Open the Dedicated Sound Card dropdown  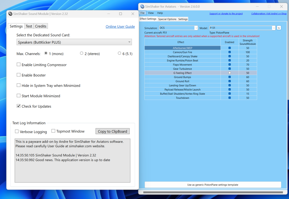click(x=74, y=42)
